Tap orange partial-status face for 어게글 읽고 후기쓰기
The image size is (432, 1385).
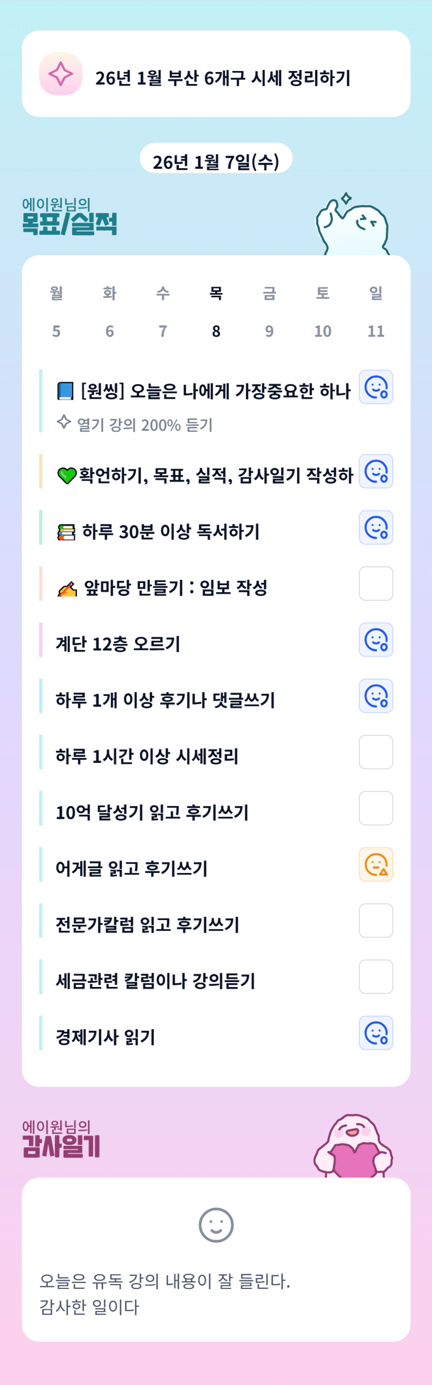(376, 865)
